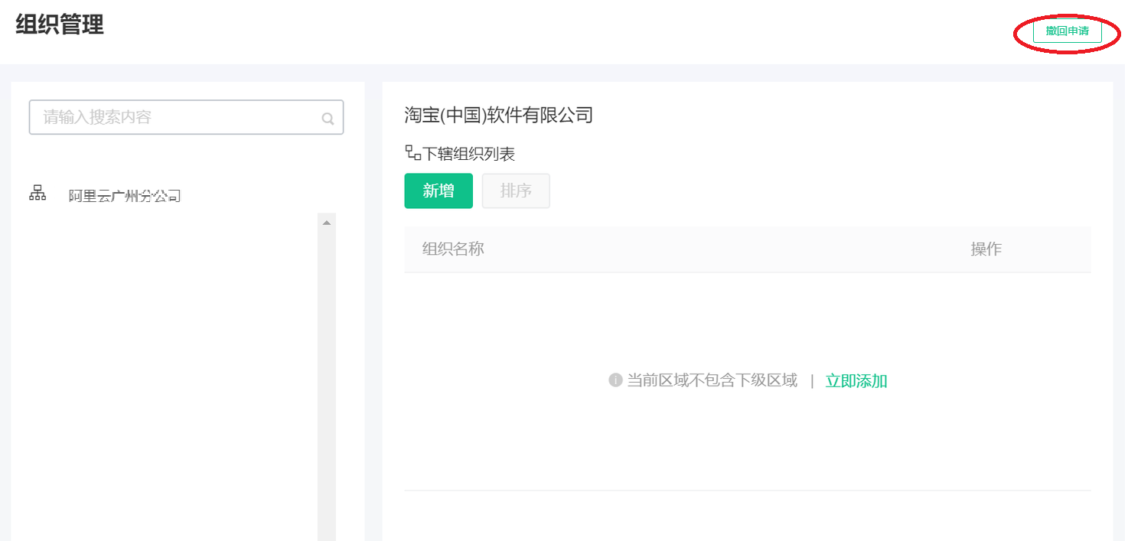Click the 当前区域不包含下级区域 message text
Screen dimensions: 1128x541
coord(712,380)
